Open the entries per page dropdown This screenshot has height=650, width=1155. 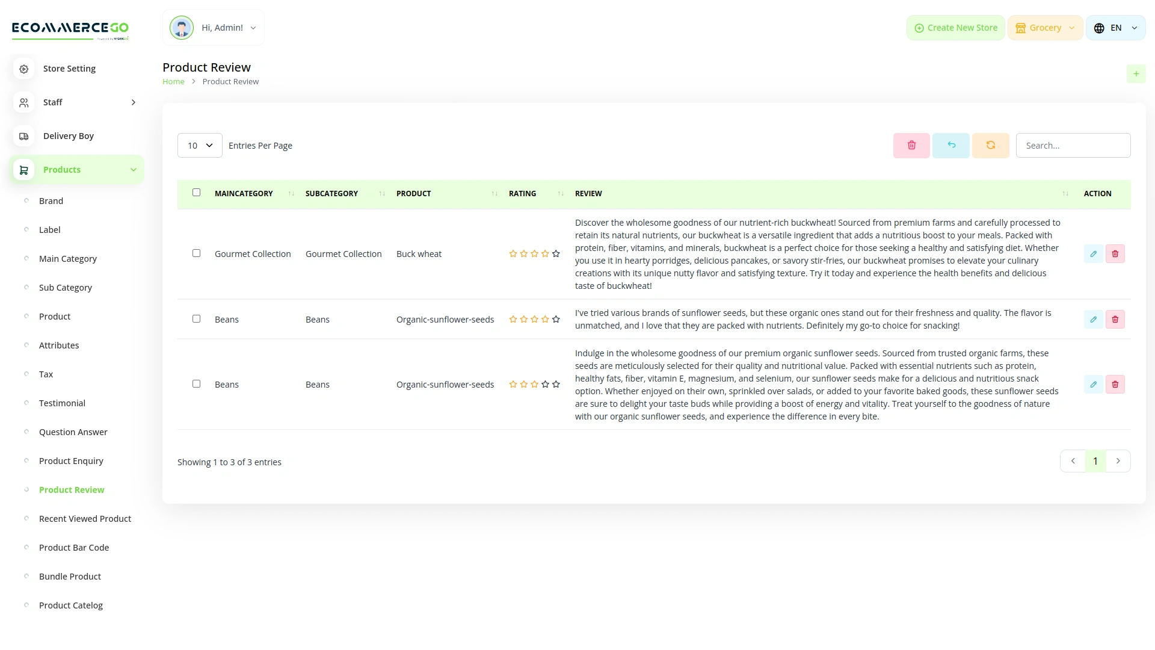tap(200, 146)
